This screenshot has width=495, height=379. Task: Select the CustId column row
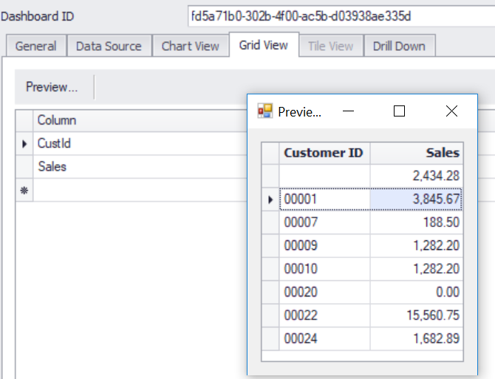(133, 144)
